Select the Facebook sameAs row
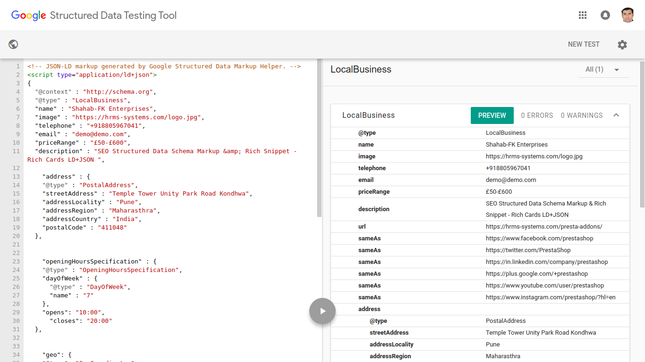This screenshot has width=645, height=362. click(x=480, y=239)
